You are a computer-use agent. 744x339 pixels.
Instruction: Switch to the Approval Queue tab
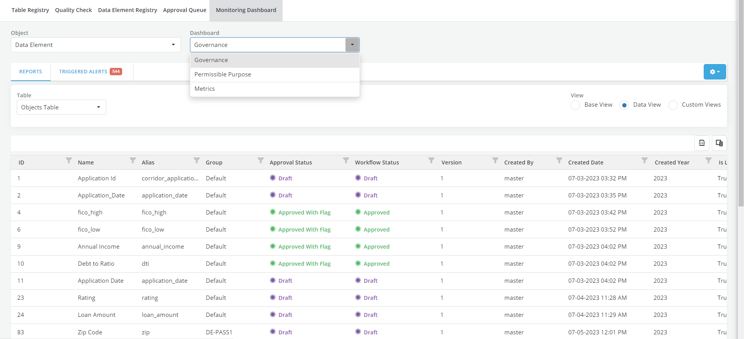coord(185,10)
